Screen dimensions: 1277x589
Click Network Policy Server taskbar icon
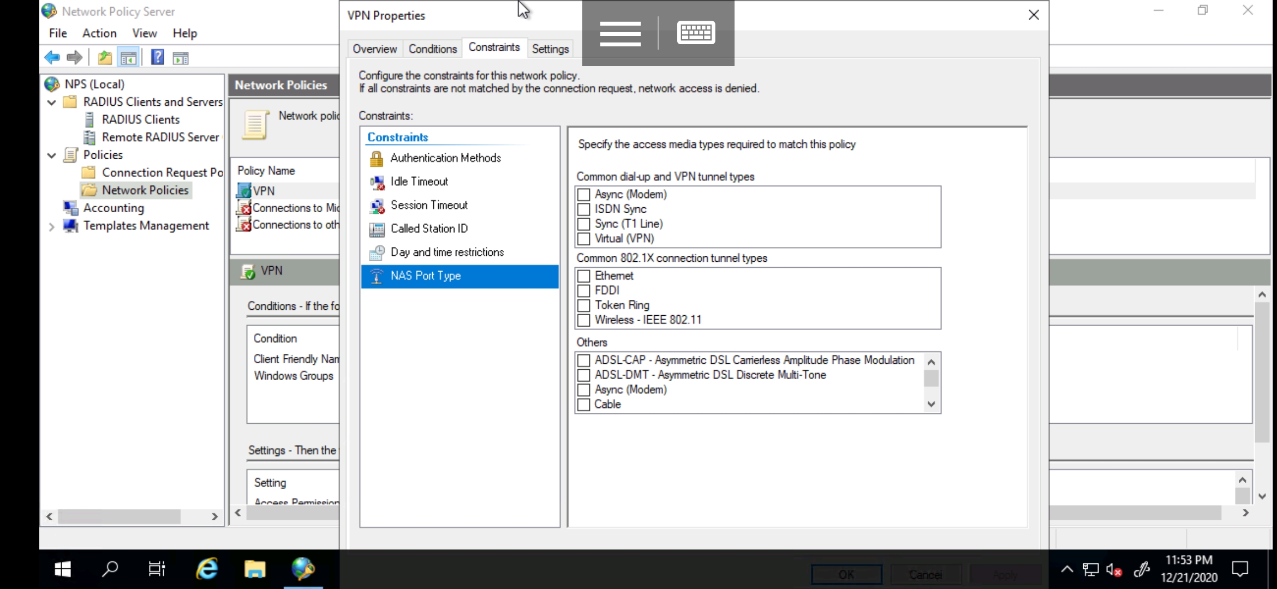click(303, 569)
